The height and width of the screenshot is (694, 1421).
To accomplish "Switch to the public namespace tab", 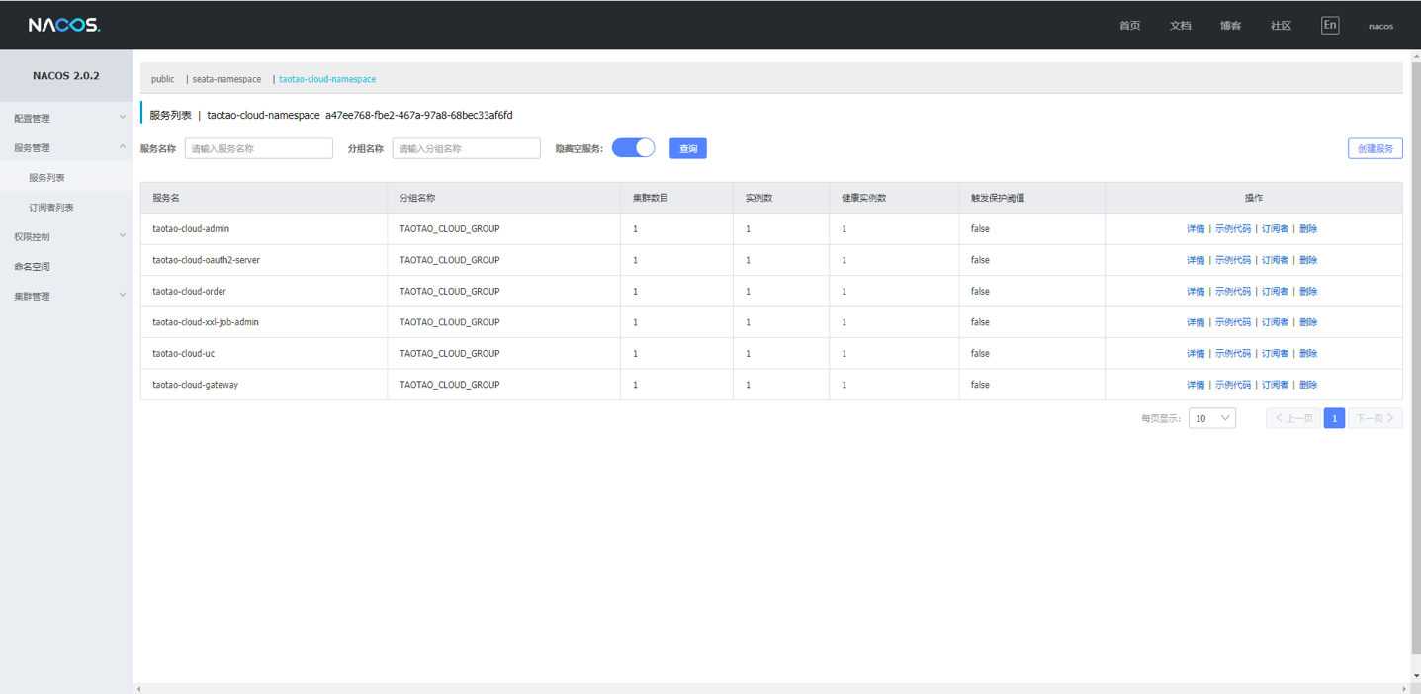I will [163, 79].
